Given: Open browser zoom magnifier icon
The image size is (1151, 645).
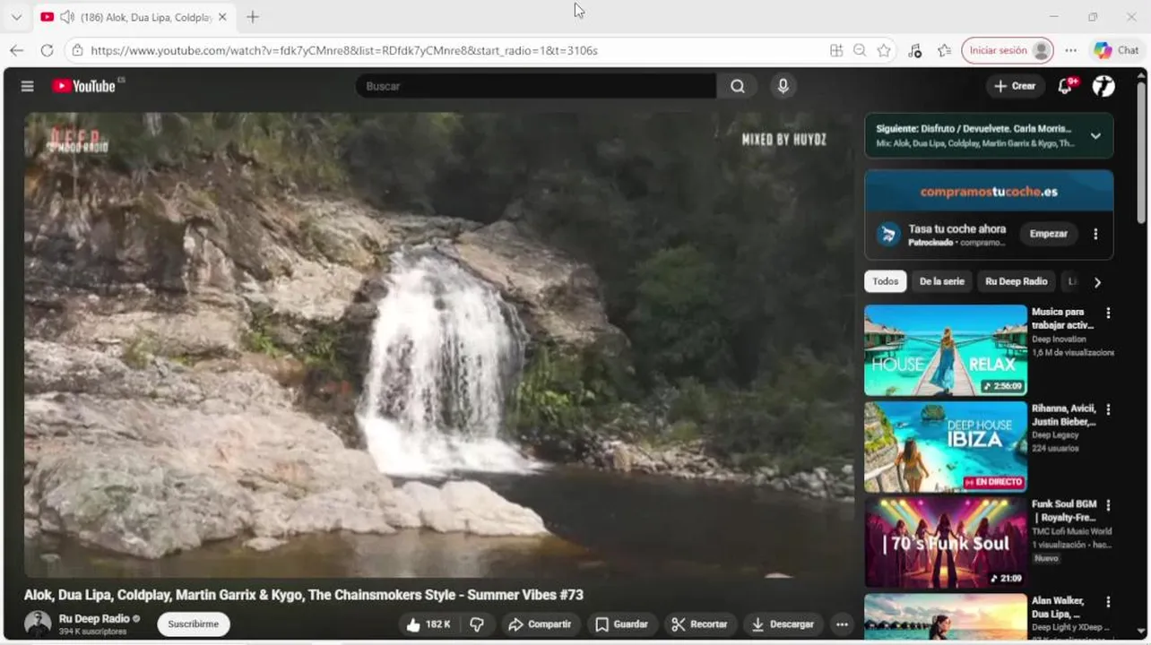Looking at the screenshot, I should 860,50.
